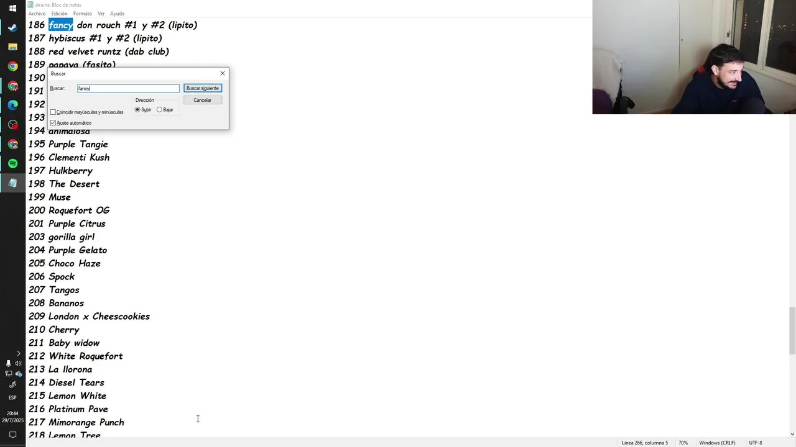Open Spotify from the taskbar

pyautogui.click(x=12, y=163)
